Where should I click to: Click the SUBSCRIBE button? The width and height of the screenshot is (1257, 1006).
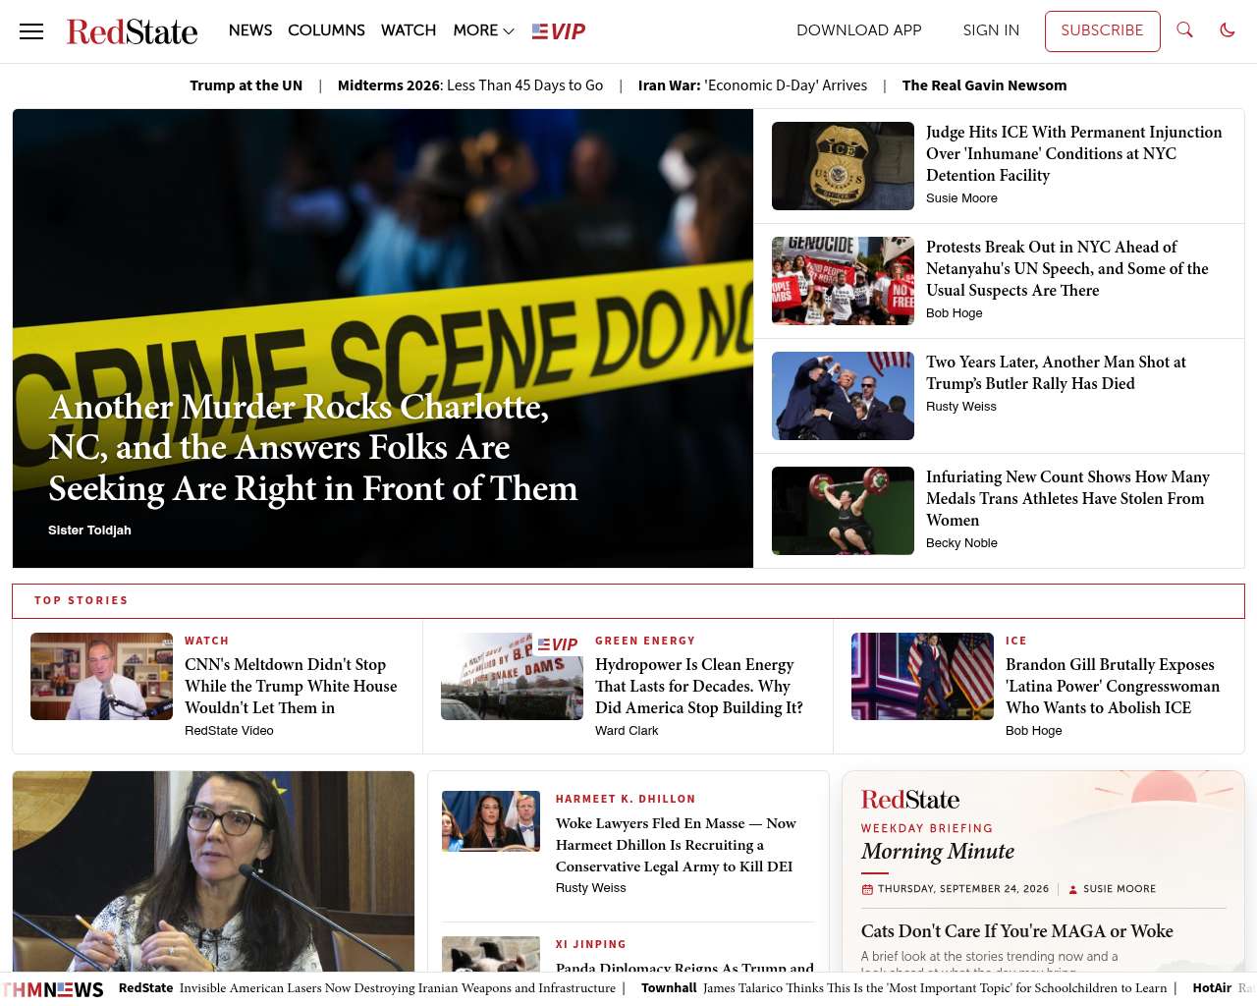pos(1102,30)
